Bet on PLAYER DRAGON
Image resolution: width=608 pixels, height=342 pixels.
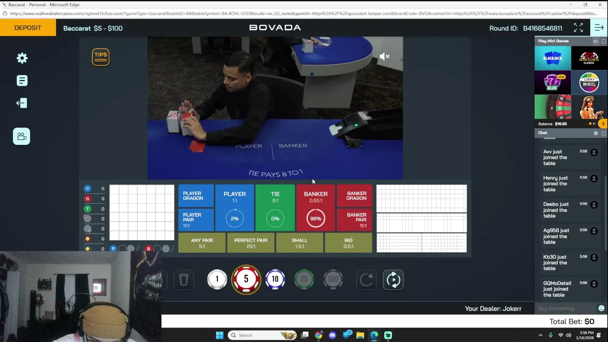tap(196, 196)
